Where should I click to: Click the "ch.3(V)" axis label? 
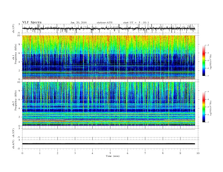(x=14, y=133)
